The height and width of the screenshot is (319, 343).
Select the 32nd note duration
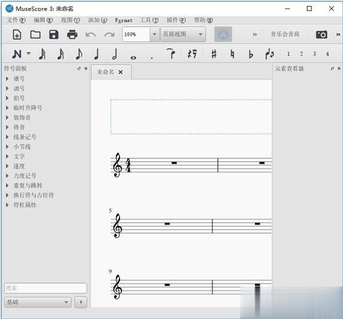(42, 54)
